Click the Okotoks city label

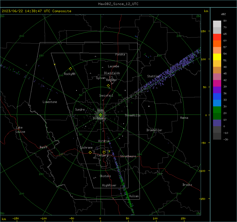(105, 176)
